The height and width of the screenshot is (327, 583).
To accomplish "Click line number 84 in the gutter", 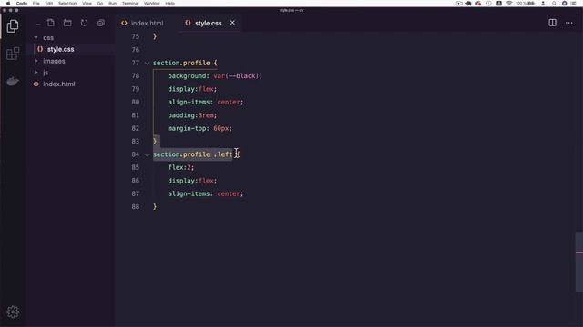I will pos(136,154).
